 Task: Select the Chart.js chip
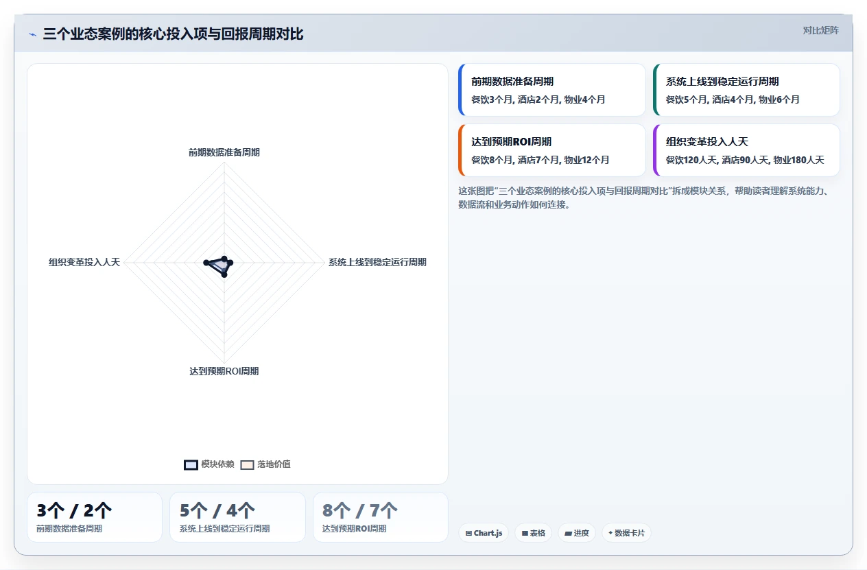pyautogui.click(x=484, y=533)
